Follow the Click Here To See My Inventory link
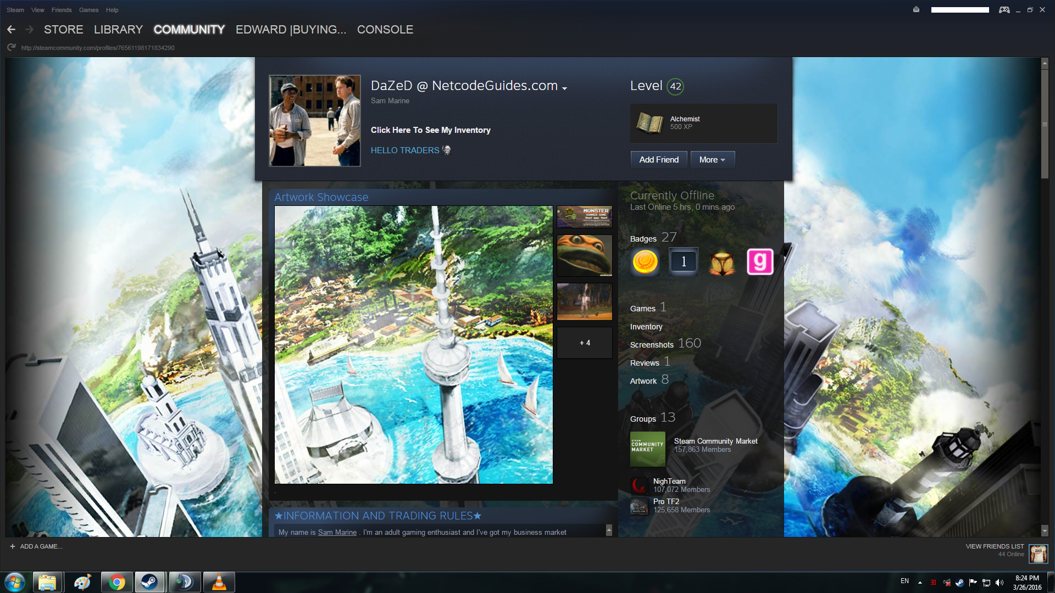1055x593 pixels. coord(430,130)
